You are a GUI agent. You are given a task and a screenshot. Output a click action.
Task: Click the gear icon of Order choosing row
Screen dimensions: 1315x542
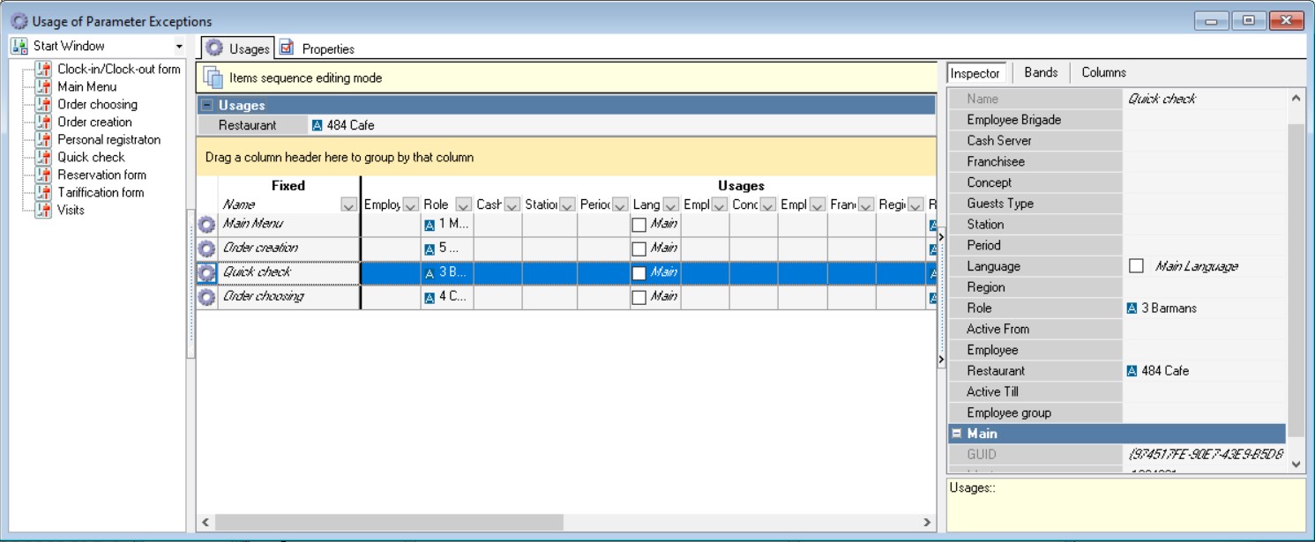click(x=207, y=297)
